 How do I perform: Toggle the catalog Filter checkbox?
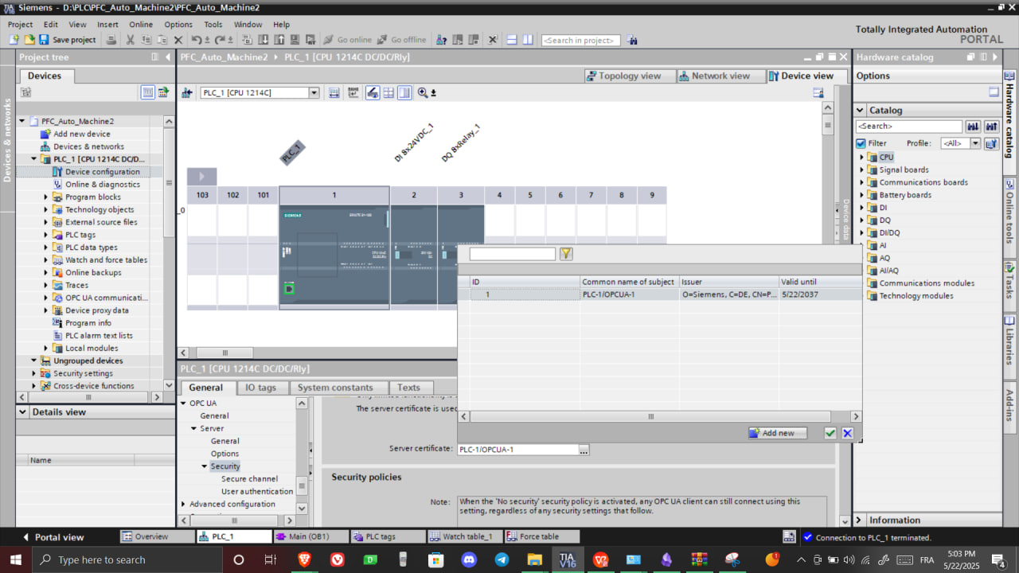tap(861, 143)
